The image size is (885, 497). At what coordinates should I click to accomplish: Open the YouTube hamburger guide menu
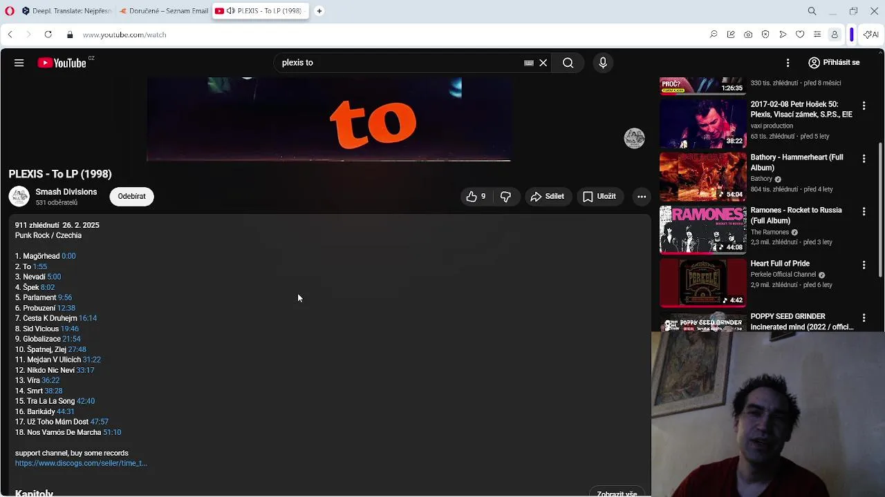(19, 63)
